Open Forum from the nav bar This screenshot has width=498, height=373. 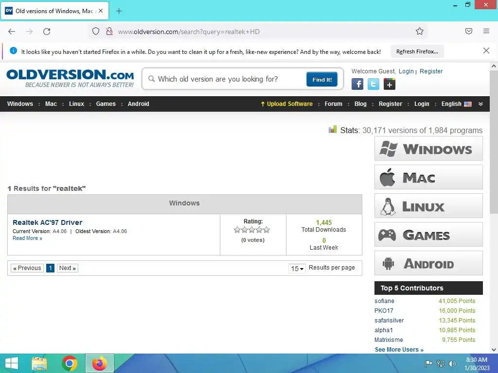point(333,104)
